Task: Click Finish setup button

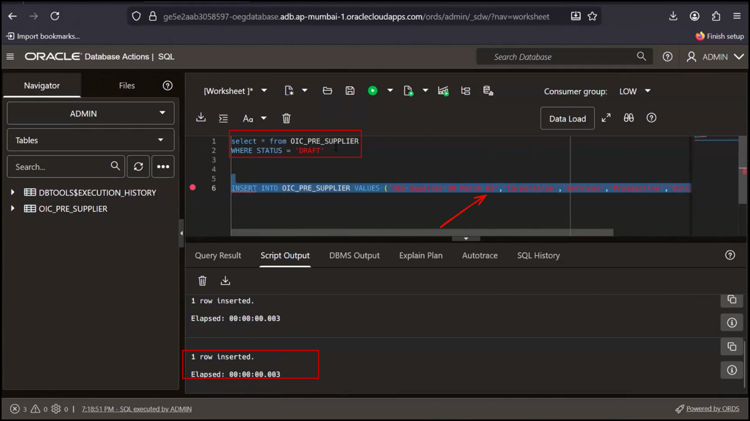Action: [720, 36]
